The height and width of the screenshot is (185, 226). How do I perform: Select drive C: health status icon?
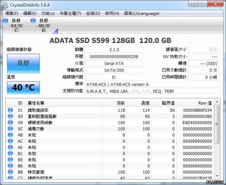[6, 21]
